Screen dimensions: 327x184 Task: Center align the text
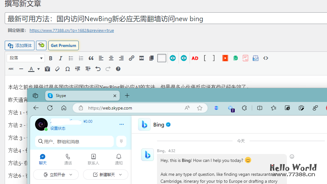coord(111,58)
